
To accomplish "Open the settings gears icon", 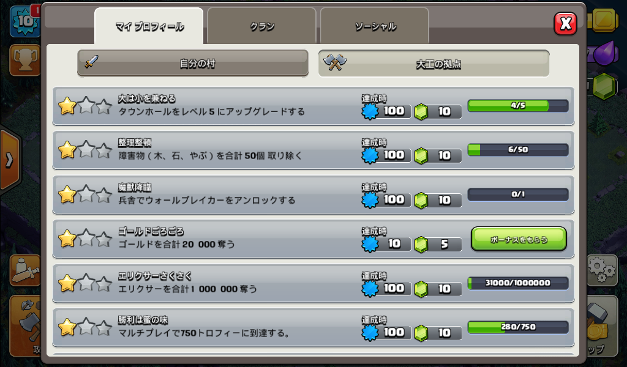I will 603,270.
